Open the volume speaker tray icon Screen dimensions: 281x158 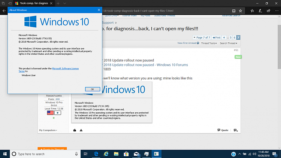254,154
